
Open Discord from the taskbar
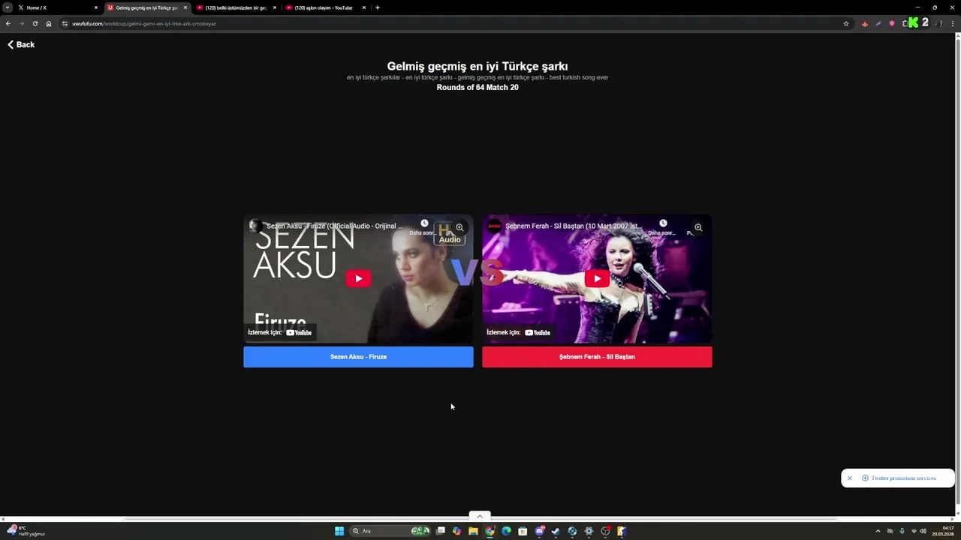tap(539, 531)
